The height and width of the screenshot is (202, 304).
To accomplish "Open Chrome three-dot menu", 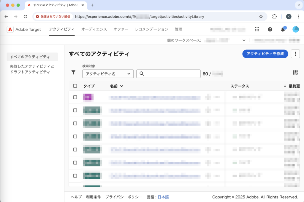I will (x=298, y=17).
